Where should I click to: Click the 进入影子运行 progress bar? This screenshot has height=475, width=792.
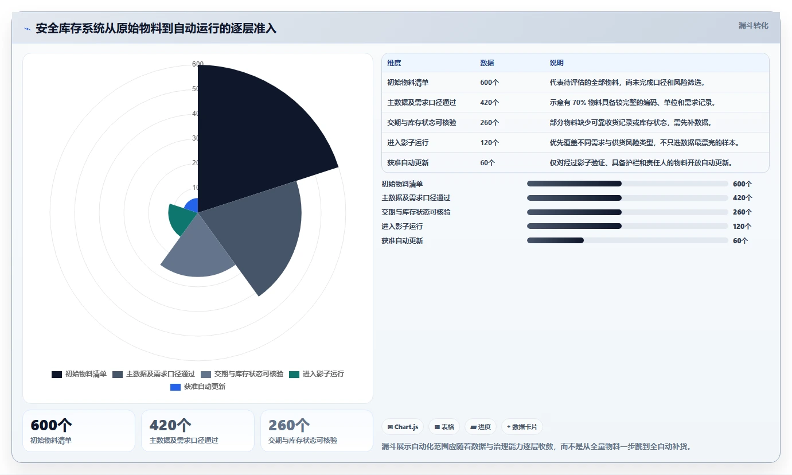(x=627, y=226)
